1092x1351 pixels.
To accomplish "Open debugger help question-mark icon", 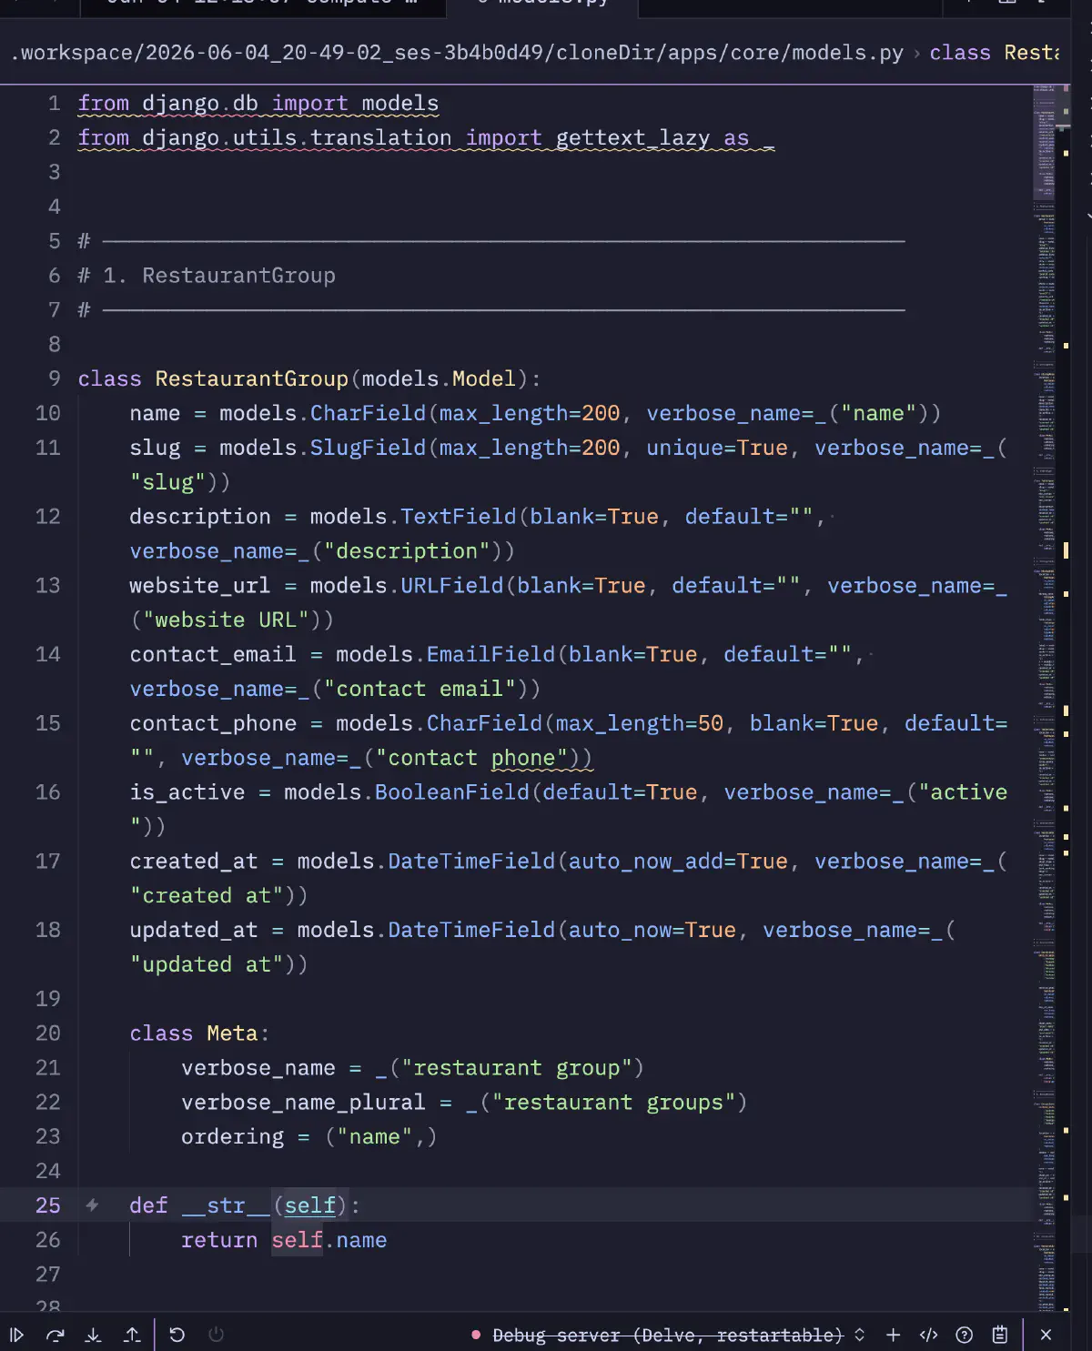I will [x=965, y=1335].
